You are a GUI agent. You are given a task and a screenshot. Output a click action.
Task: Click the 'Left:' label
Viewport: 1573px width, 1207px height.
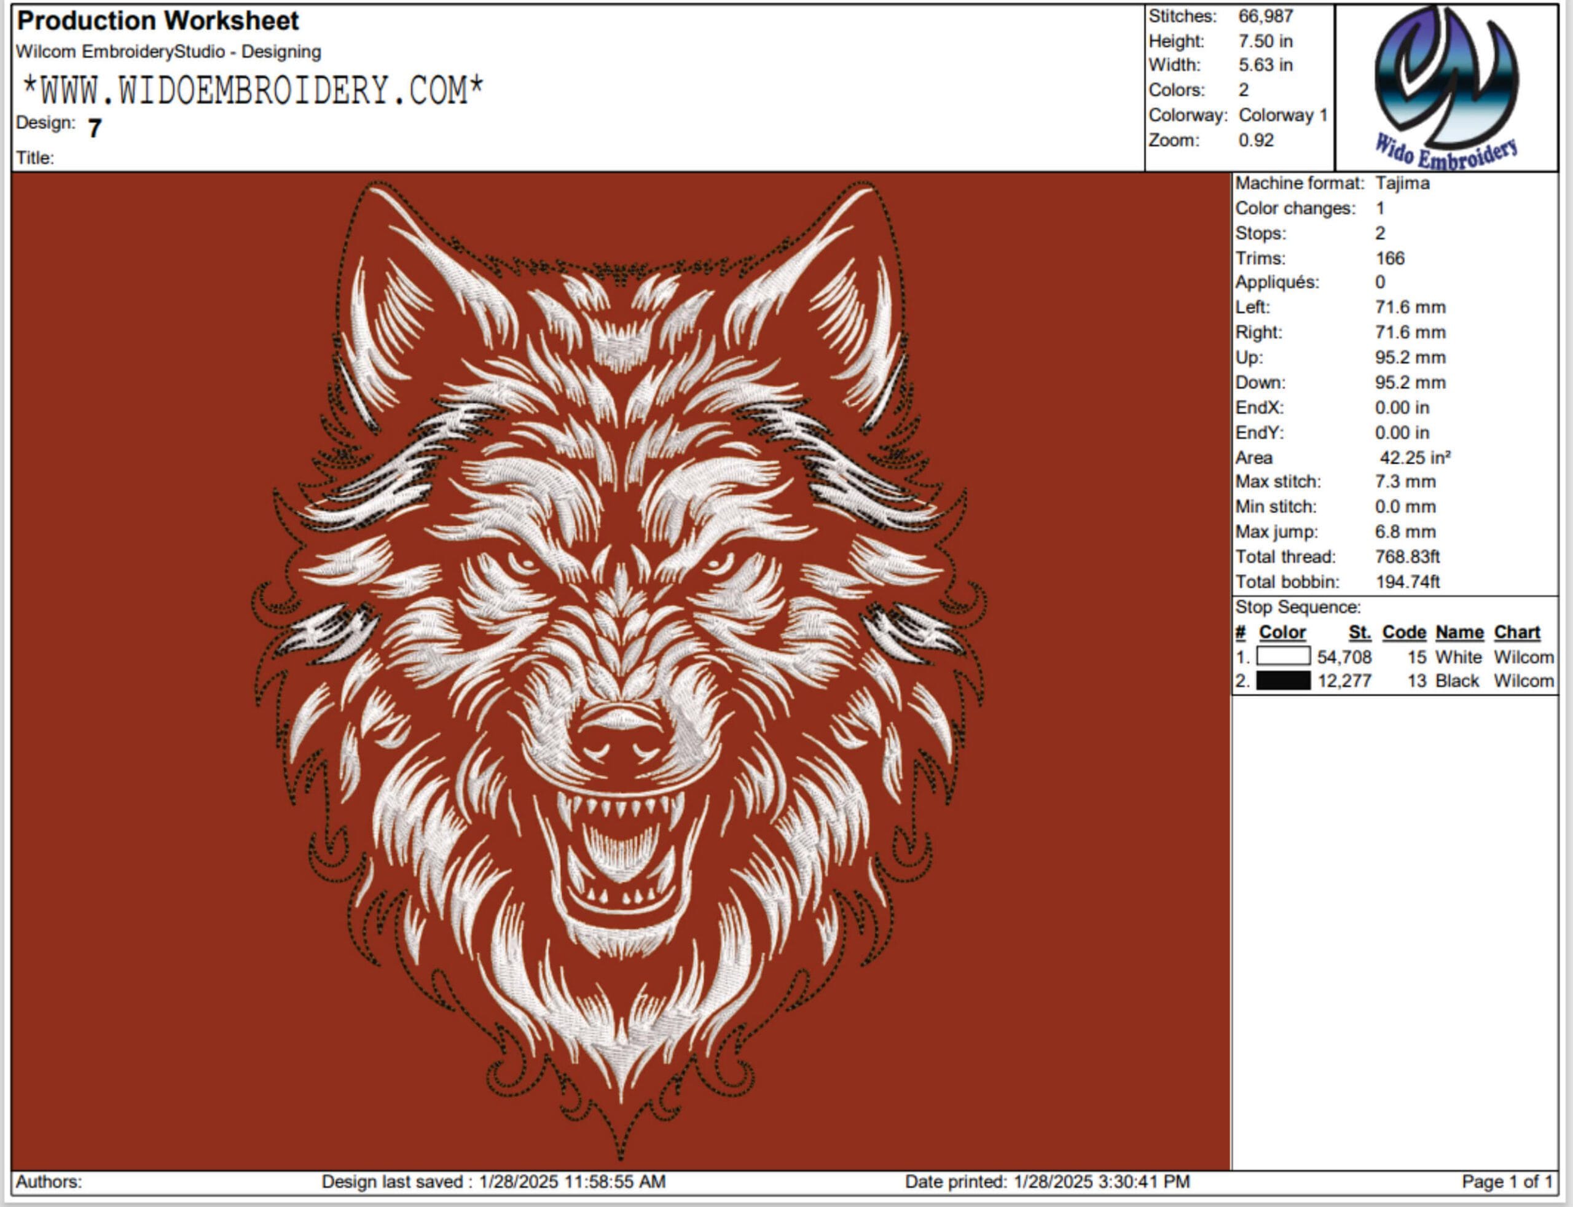point(1252,308)
